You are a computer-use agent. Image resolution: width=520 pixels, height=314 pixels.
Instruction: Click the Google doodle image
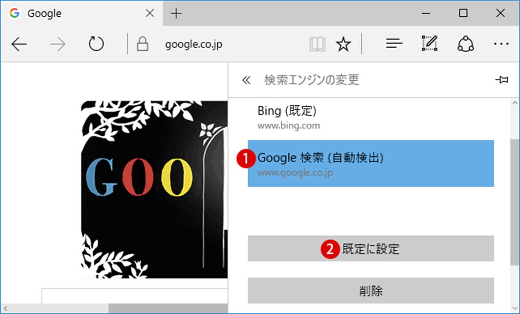tap(154, 189)
